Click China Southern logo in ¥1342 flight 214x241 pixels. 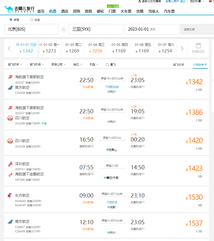pos(10,88)
